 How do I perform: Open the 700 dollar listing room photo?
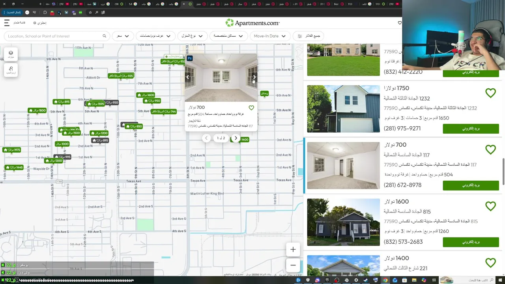[x=343, y=166]
